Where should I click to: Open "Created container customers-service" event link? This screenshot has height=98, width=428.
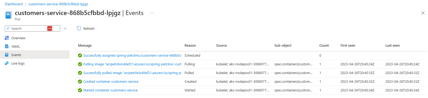point(111,81)
